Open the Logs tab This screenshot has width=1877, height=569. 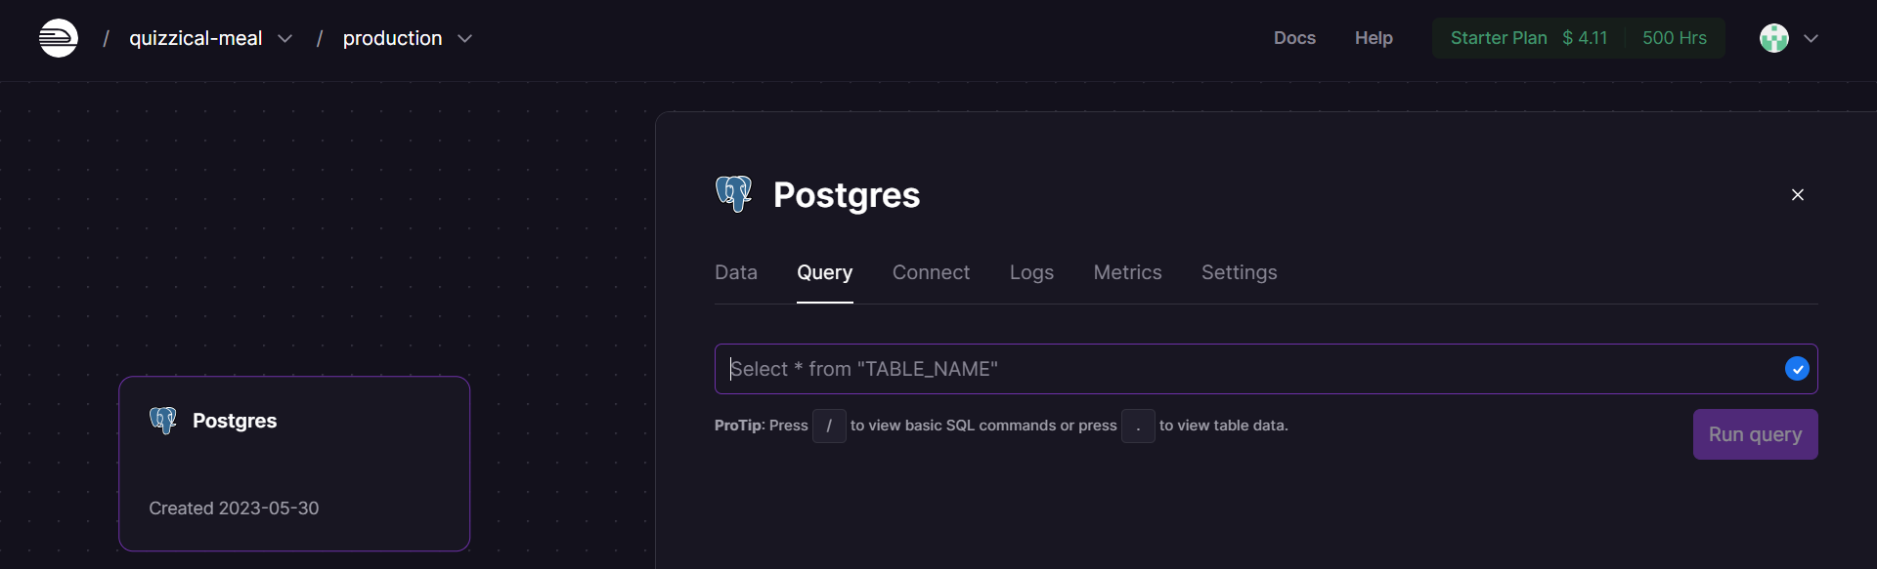click(1031, 272)
